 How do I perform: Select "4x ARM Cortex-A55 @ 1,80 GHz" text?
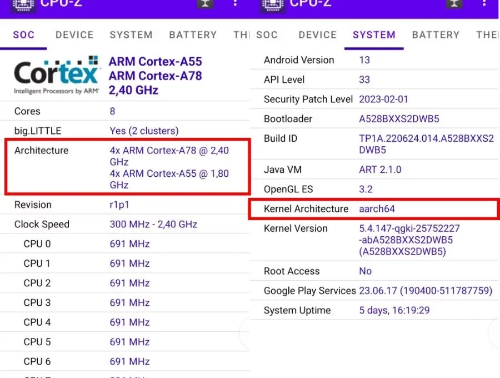coord(169,179)
